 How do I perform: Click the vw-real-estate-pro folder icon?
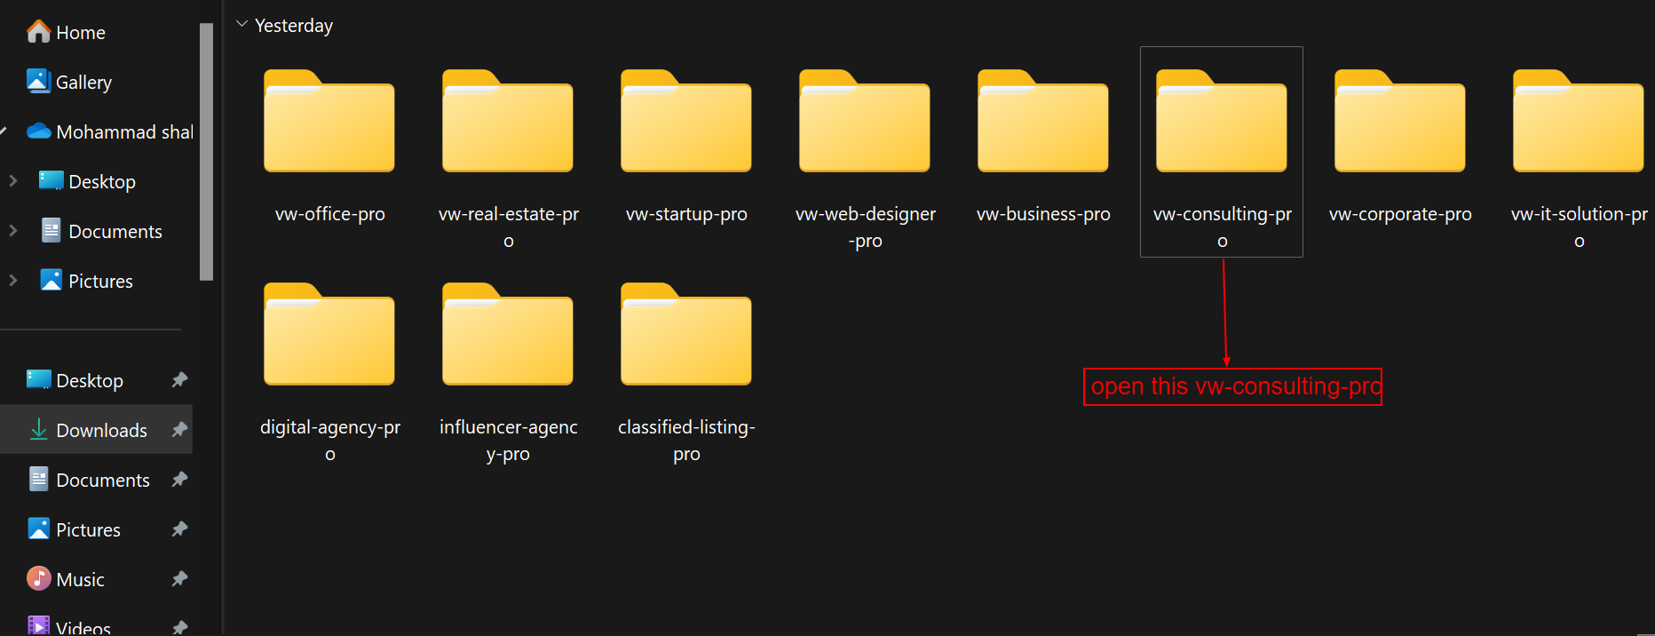(x=508, y=123)
